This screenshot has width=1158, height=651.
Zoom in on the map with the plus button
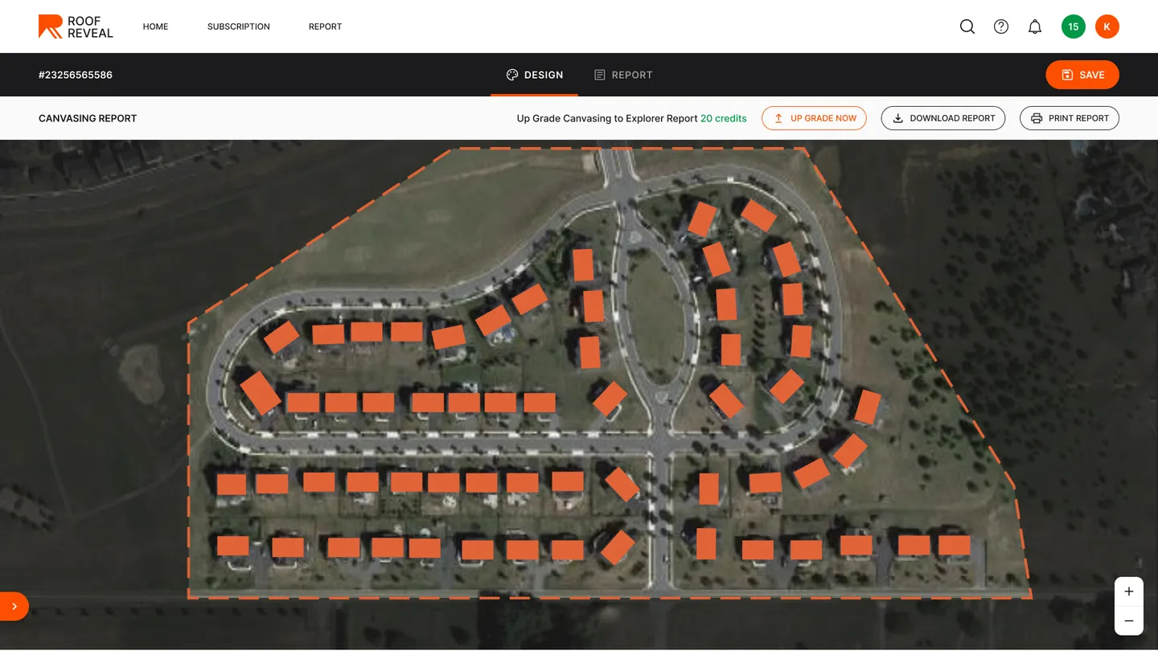click(x=1129, y=592)
